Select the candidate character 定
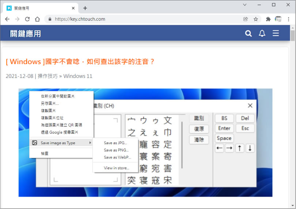 click(168, 145)
